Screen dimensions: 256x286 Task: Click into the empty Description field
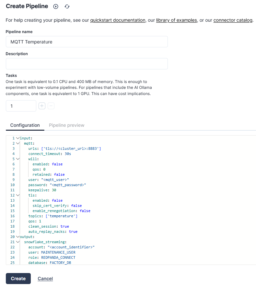coord(87,64)
